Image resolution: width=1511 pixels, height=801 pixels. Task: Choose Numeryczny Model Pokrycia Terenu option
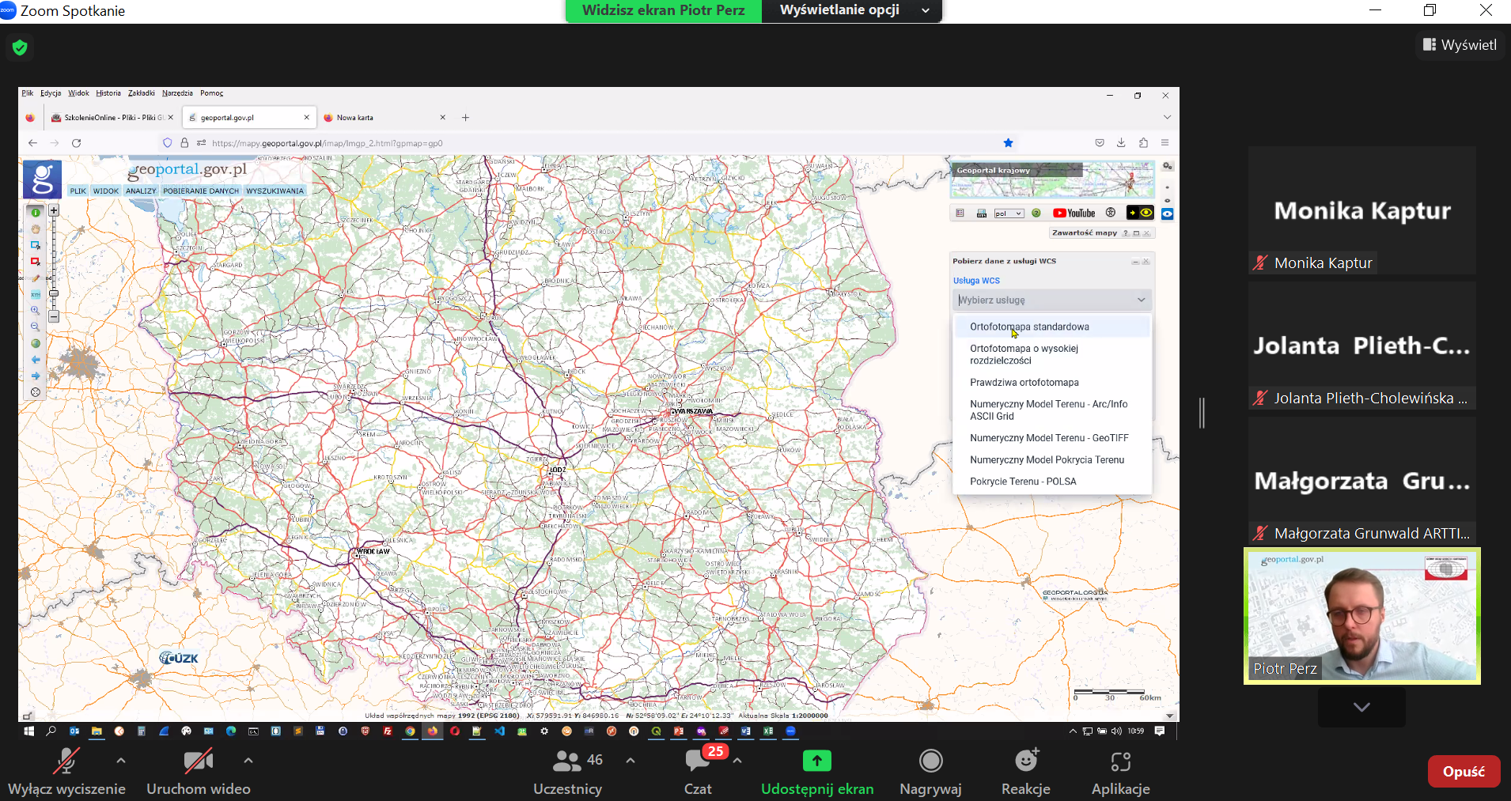1047,459
